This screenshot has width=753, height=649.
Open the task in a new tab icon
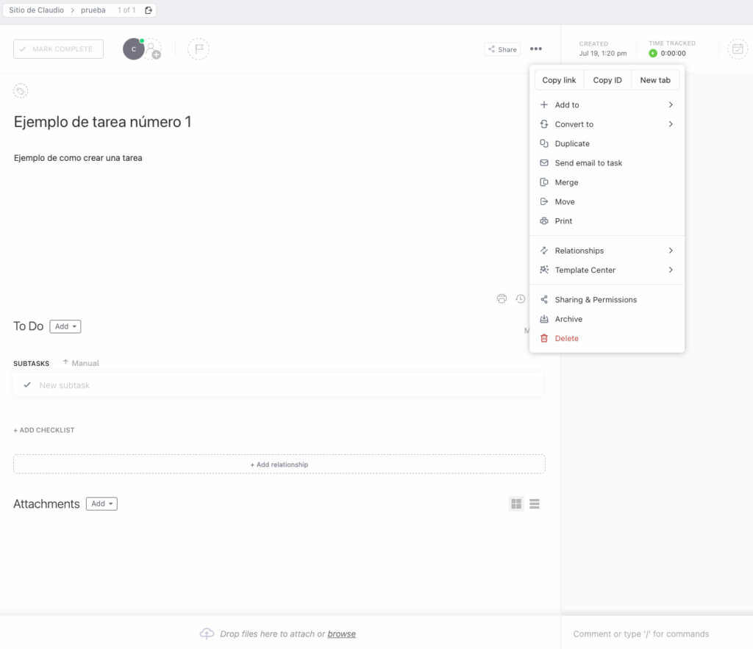(x=654, y=79)
